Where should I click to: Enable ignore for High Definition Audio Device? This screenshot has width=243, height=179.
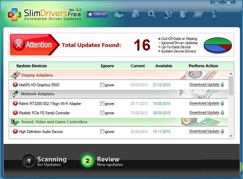(x=102, y=132)
